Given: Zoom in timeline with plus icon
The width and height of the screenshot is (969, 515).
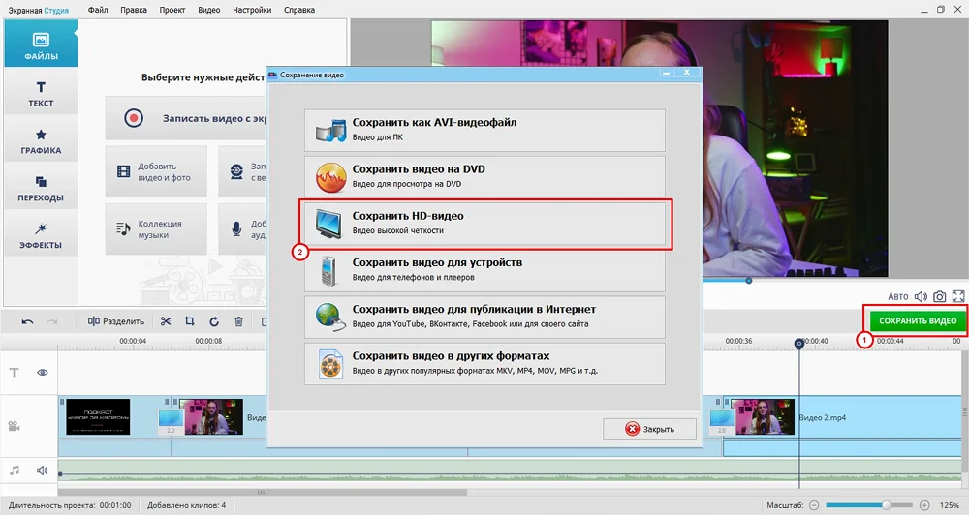Looking at the screenshot, I should coord(923,505).
